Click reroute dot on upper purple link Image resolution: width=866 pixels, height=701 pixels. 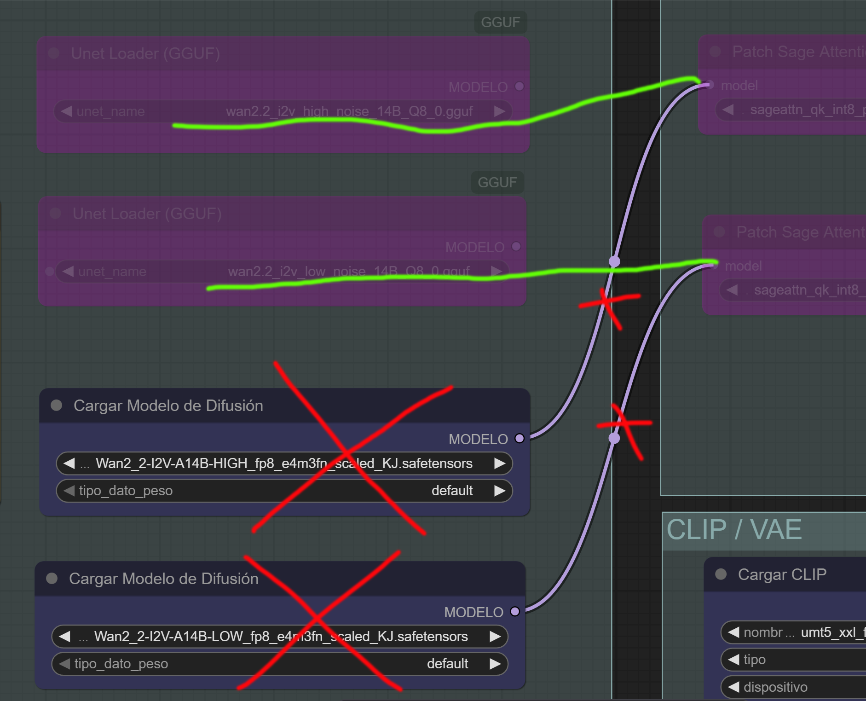click(x=614, y=261)
